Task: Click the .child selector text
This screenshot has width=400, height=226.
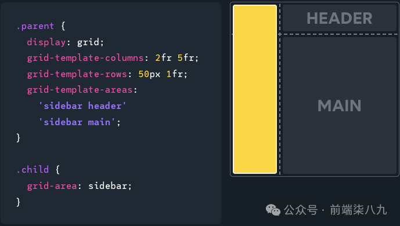Action: pos(33,169)
